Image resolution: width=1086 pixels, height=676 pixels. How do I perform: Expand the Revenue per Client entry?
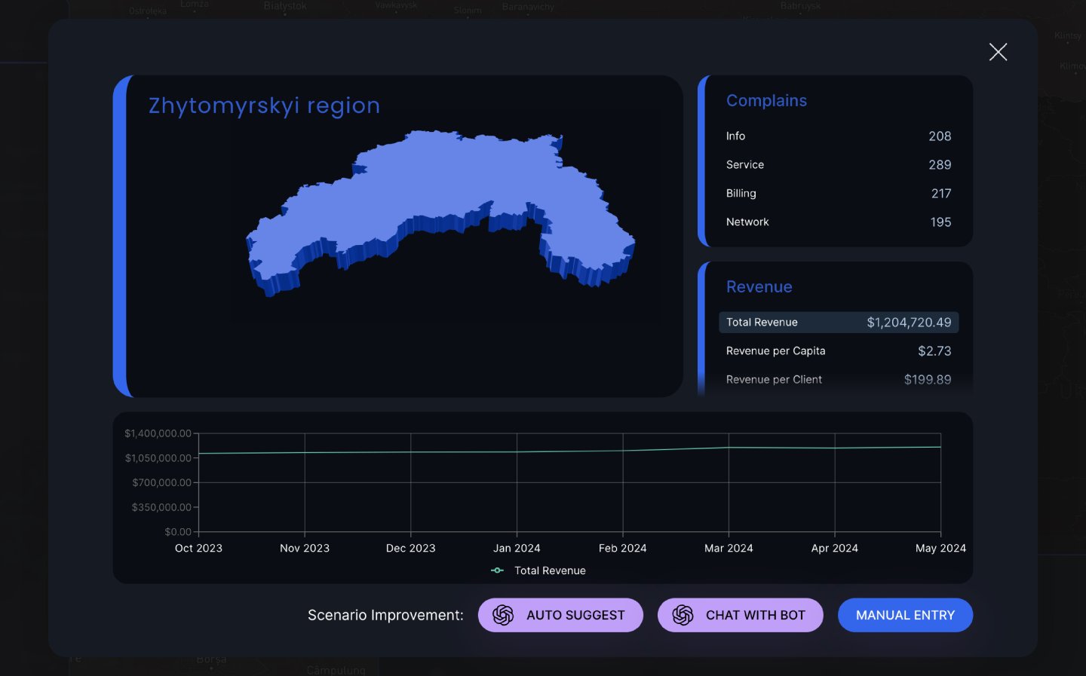(838, 379)
